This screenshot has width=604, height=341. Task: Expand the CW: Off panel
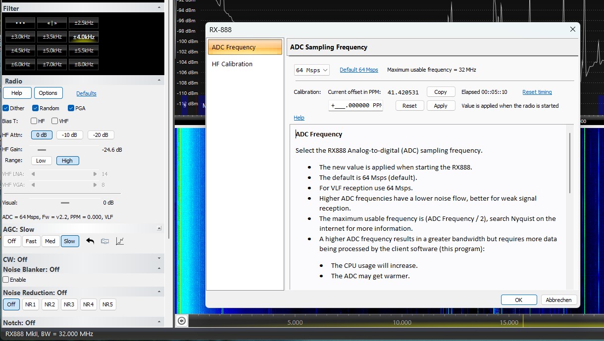(159, 258)
